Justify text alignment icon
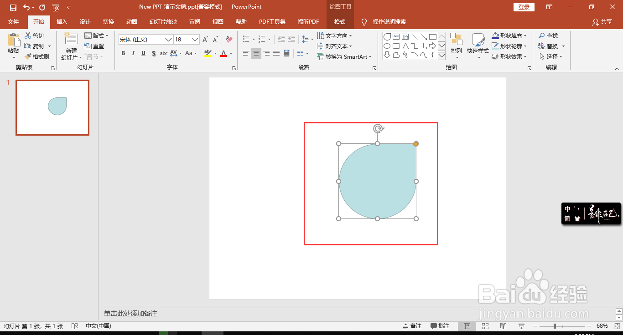Screen dimensions: 623x335 (276, 54)
